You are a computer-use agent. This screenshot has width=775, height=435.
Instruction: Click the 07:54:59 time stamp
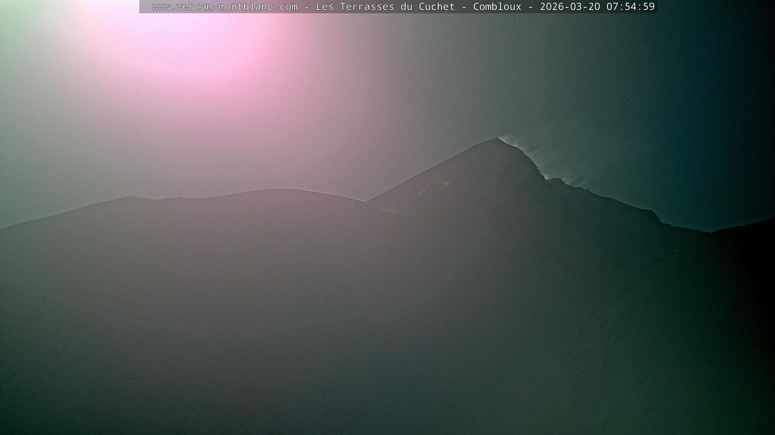pos(630,7)
